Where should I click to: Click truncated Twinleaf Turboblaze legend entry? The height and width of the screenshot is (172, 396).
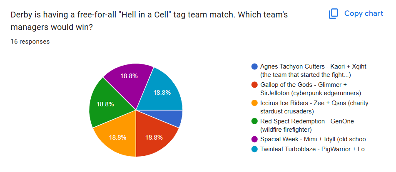[315, 149]
